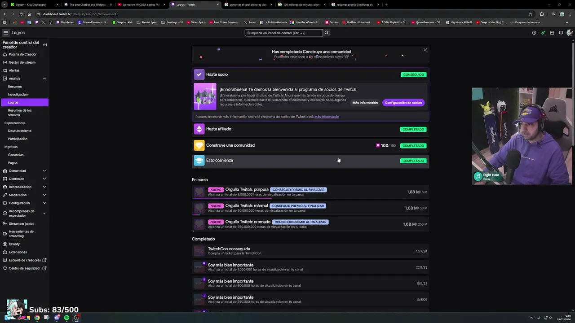Open the Ganancias page
The height and width of the screenshot is (323, 575).
tap(25, 155)
